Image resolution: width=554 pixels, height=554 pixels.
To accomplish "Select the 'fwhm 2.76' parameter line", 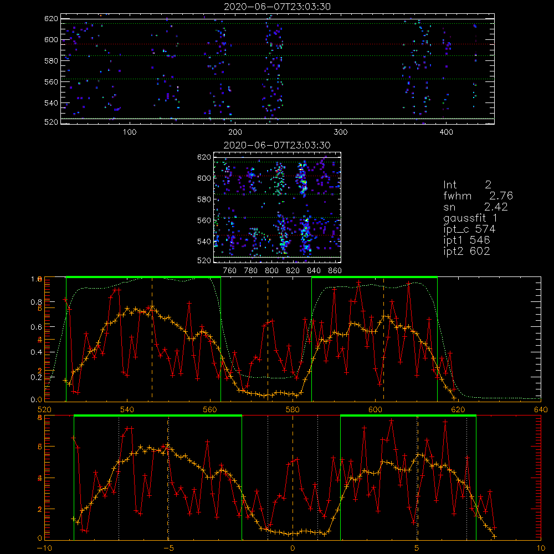I will point(478,196).
